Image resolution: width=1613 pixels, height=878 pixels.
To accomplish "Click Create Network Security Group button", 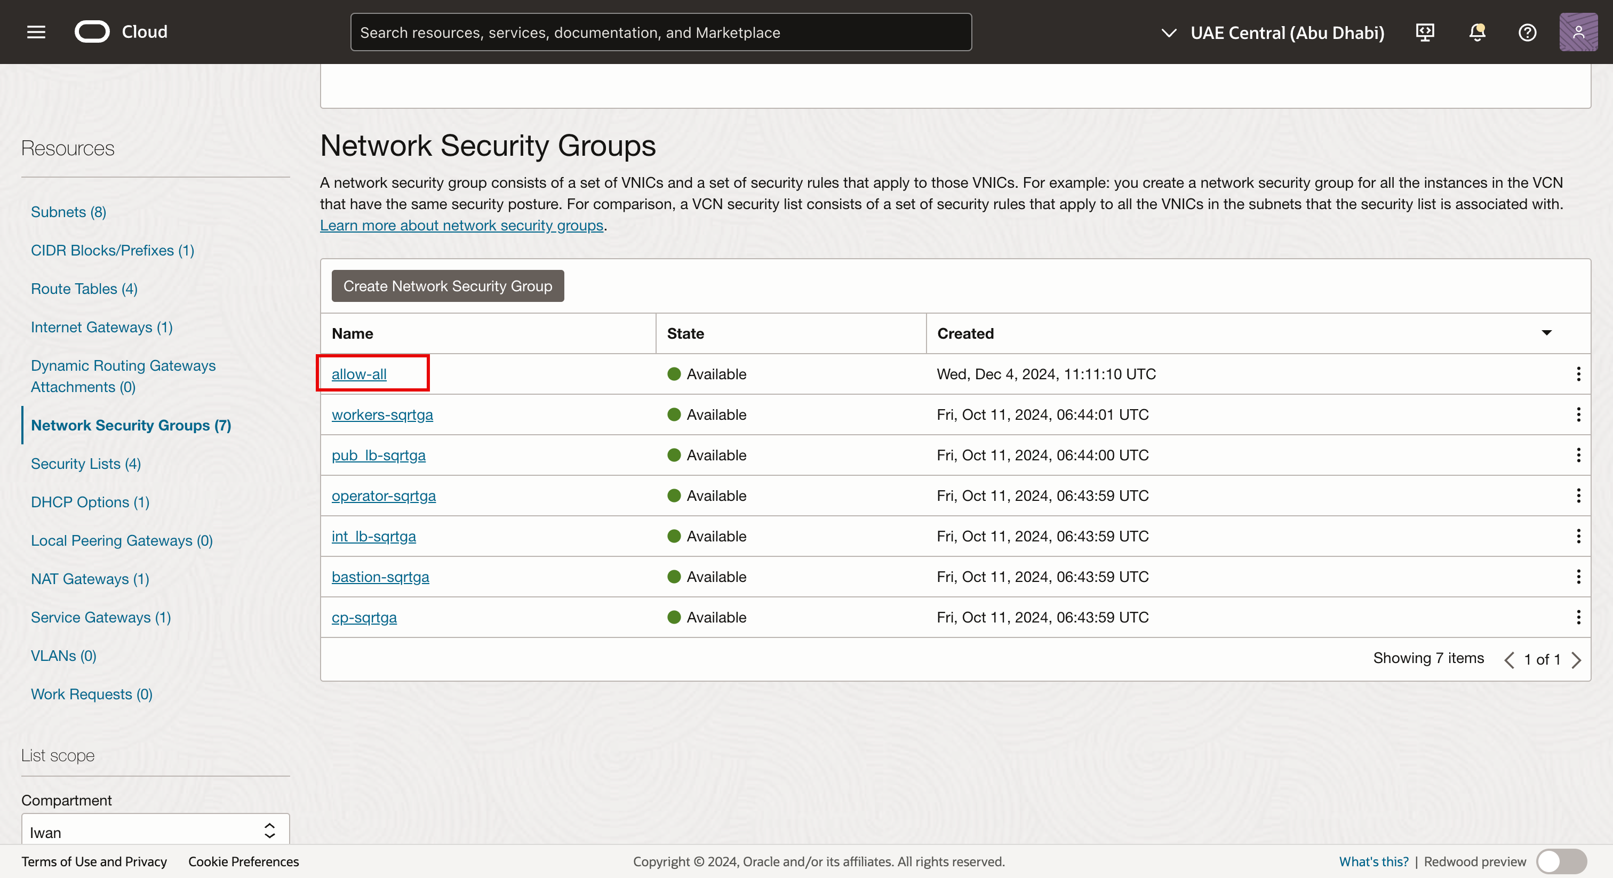I will [x=447, y=286].
